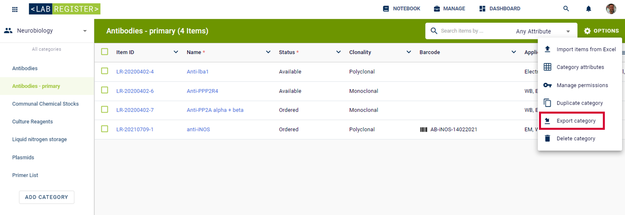Click the barcode icon for AB-iNOS-14022021
The height and width of the screenshot is (215, 625).
click(424, 129)
